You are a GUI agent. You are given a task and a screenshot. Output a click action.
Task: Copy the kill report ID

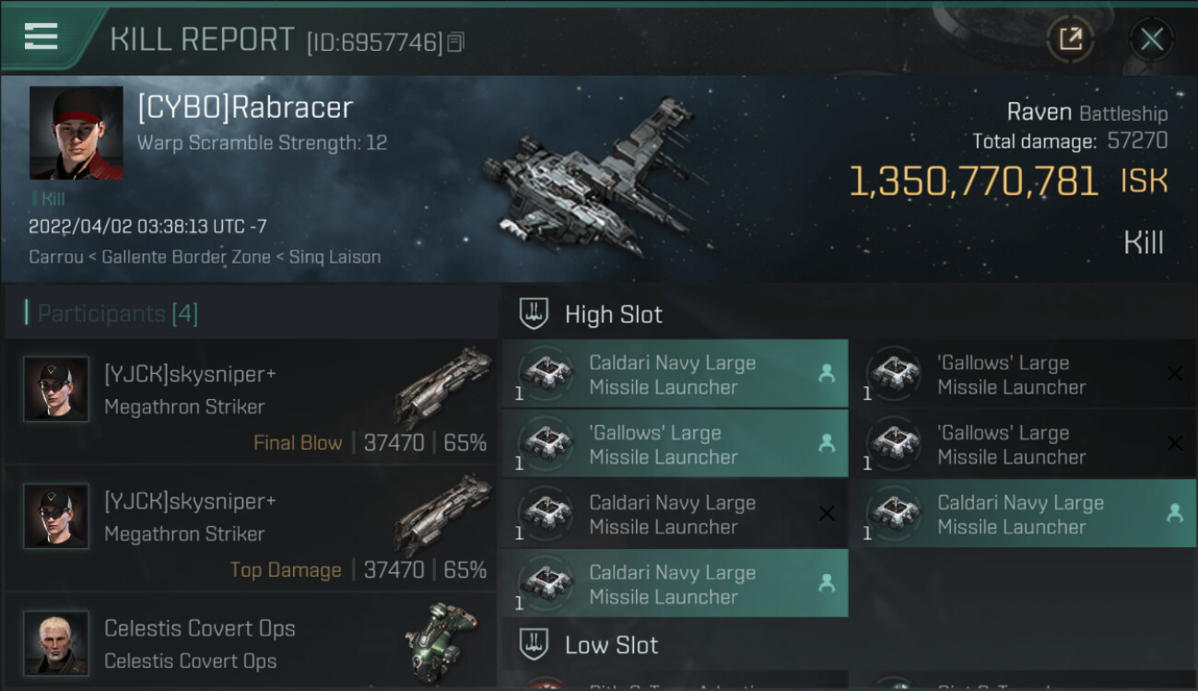pyautogui.click(x=456, y=42)
